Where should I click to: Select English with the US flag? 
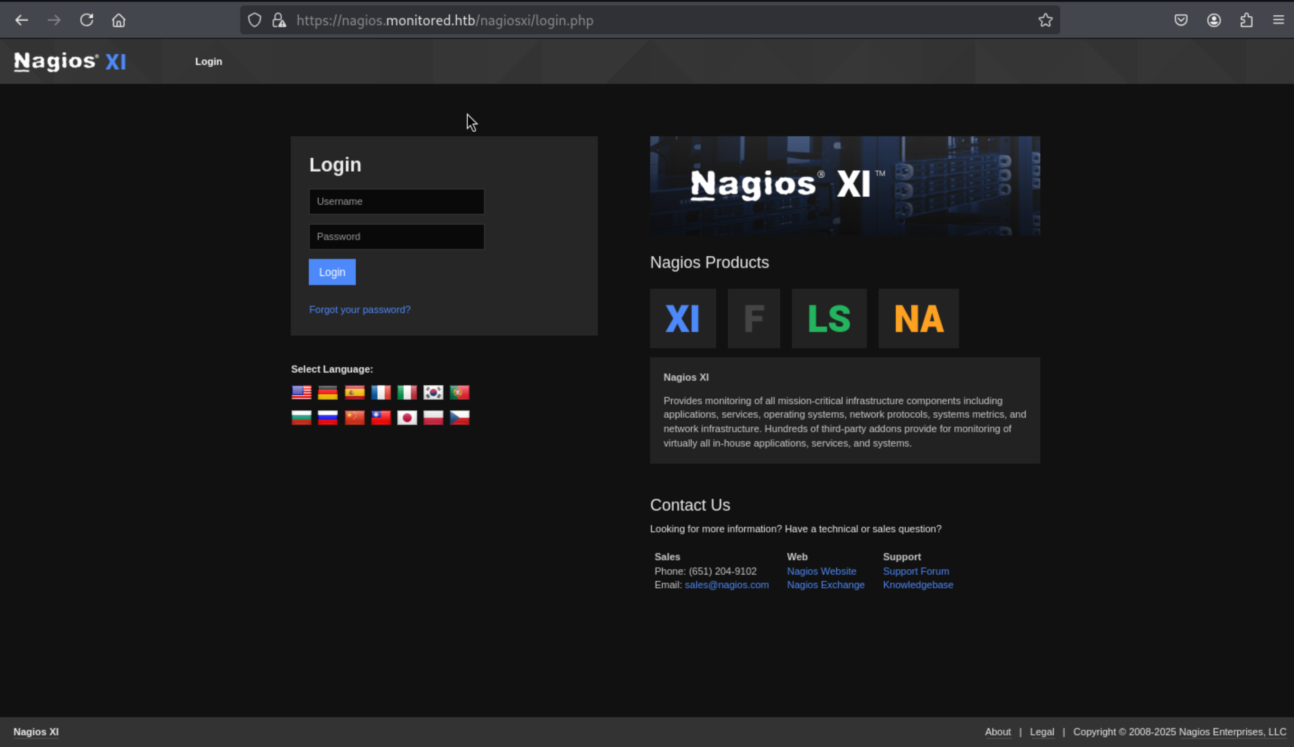click(x=302, y=392)
